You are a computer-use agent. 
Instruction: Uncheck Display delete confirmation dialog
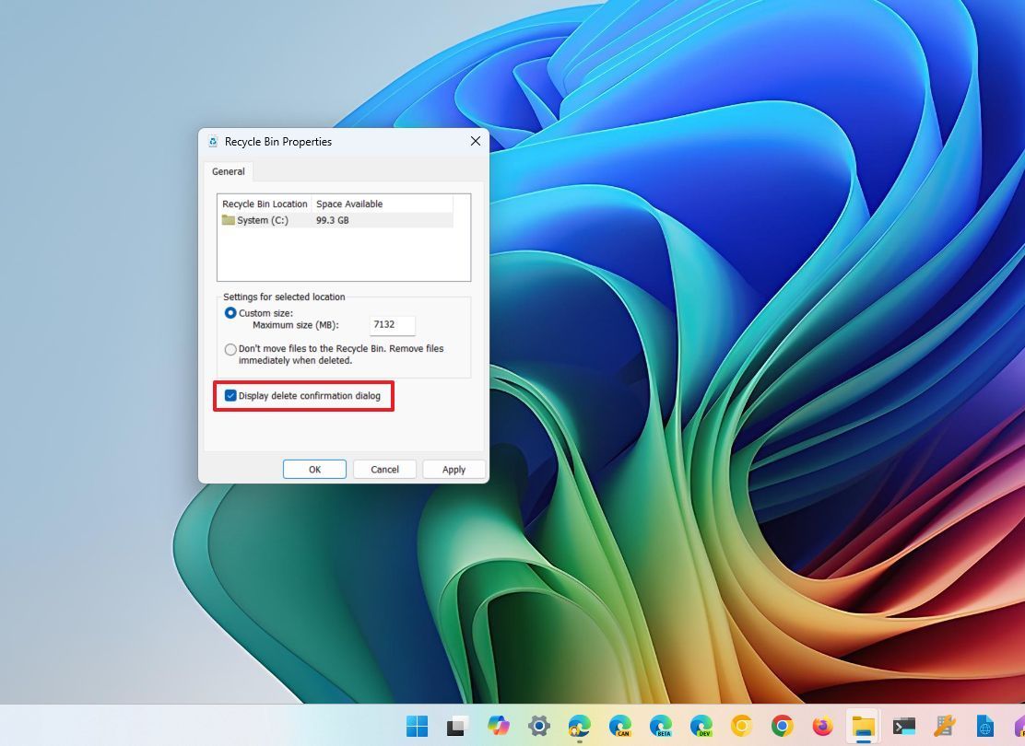click(230, 396)
